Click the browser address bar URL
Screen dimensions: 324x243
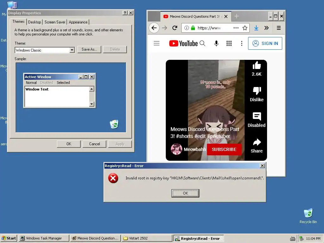coord(209,28)
